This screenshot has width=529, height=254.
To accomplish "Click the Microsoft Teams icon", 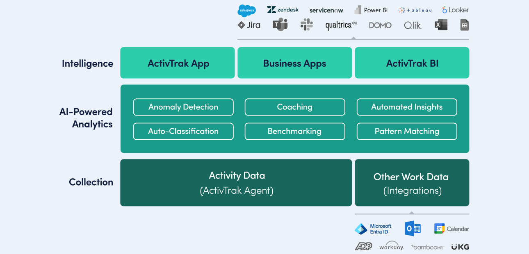I will tap(280, 25).
